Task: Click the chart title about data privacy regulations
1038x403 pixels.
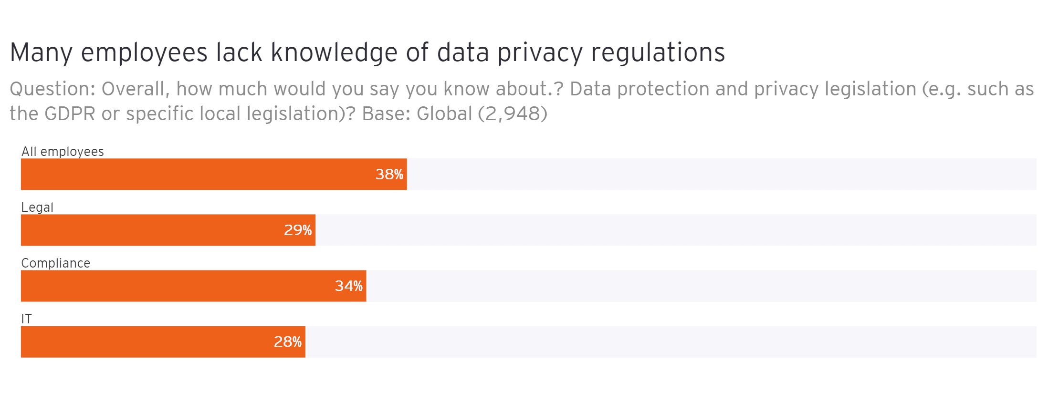Action: (367, 52)
